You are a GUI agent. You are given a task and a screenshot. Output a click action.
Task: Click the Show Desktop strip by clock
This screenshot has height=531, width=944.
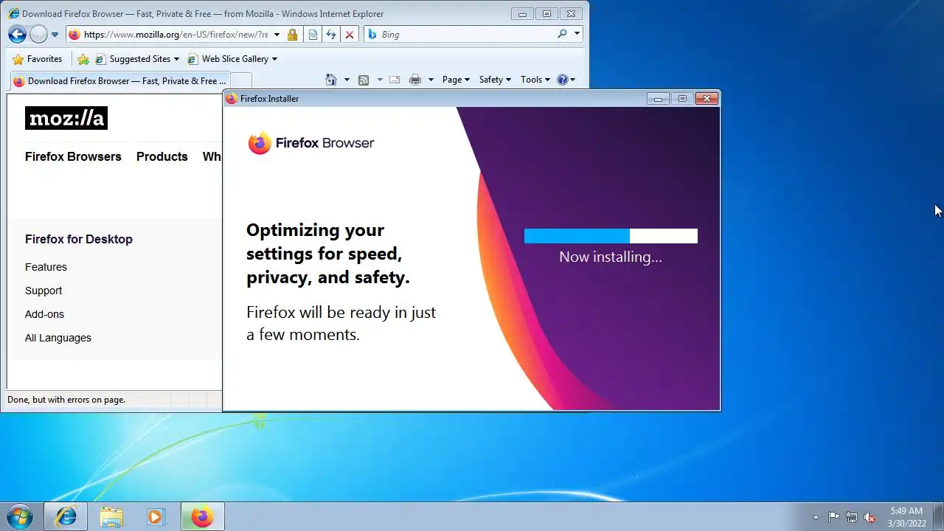[938, 516]
